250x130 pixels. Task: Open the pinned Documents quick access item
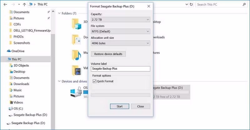point(21,12)
